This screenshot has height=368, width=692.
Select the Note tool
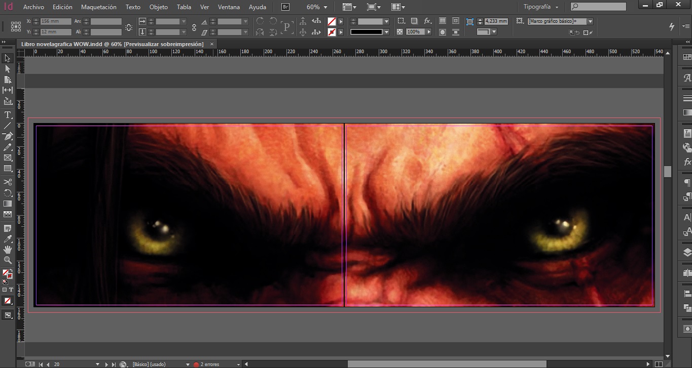pos(8,228)
